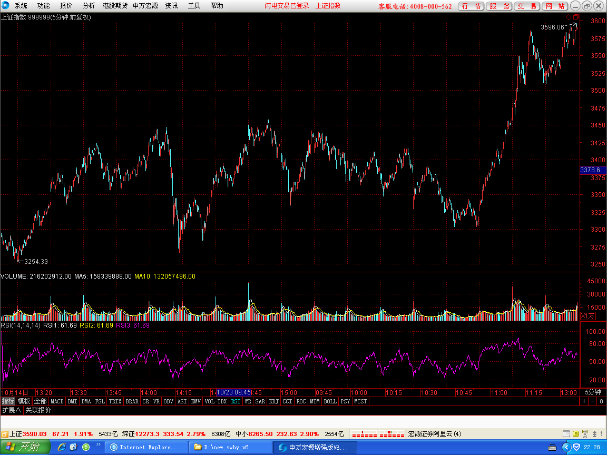Click the green browser quick launch icon
607x455 pixels.
click(86, 447)
